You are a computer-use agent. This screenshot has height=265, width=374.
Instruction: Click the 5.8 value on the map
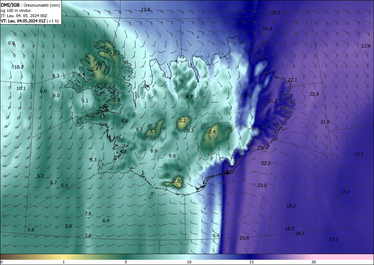click(31, 230)
